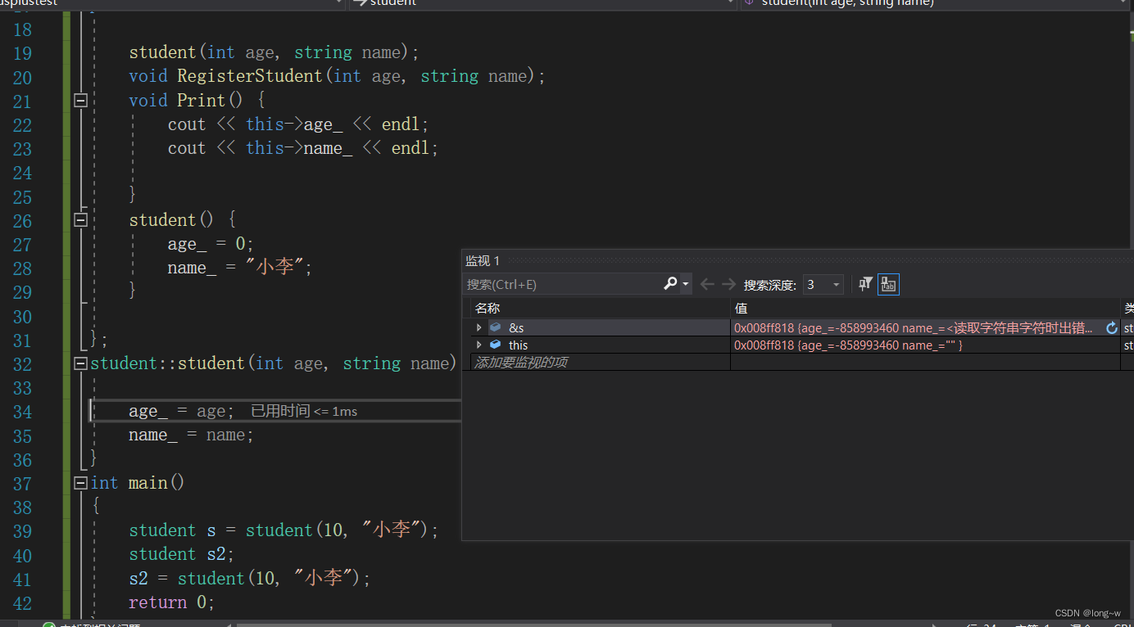Expand the &s watch entry
Image resolution: width=1134 pixels, height=627 pixels.
point(479,327)
